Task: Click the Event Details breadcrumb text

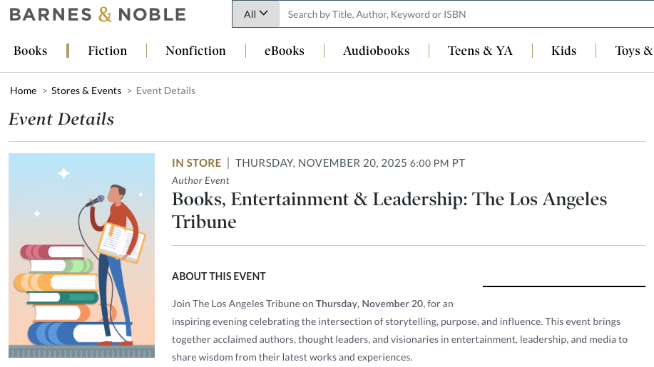Action: (x=165, y=91)
